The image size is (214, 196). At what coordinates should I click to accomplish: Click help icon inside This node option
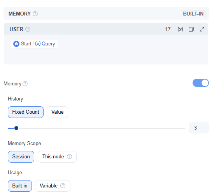coord(69,157)
